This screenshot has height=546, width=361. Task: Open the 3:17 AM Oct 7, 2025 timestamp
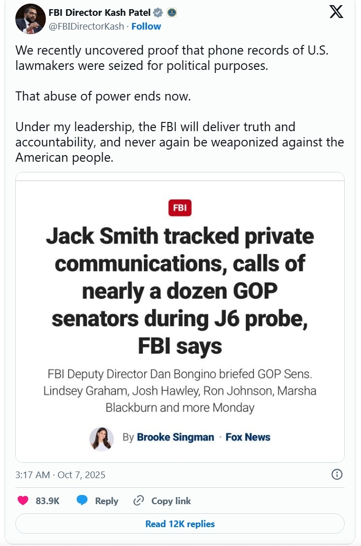[x=61, y=475]
